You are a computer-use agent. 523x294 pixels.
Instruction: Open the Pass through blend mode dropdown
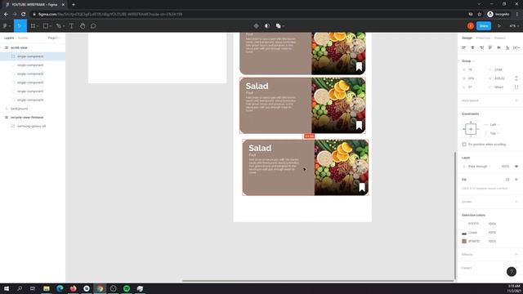480,166
